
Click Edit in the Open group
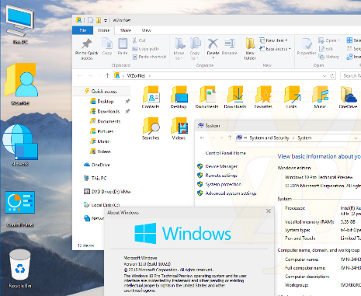pyautogui.click(x=326, y=49)
